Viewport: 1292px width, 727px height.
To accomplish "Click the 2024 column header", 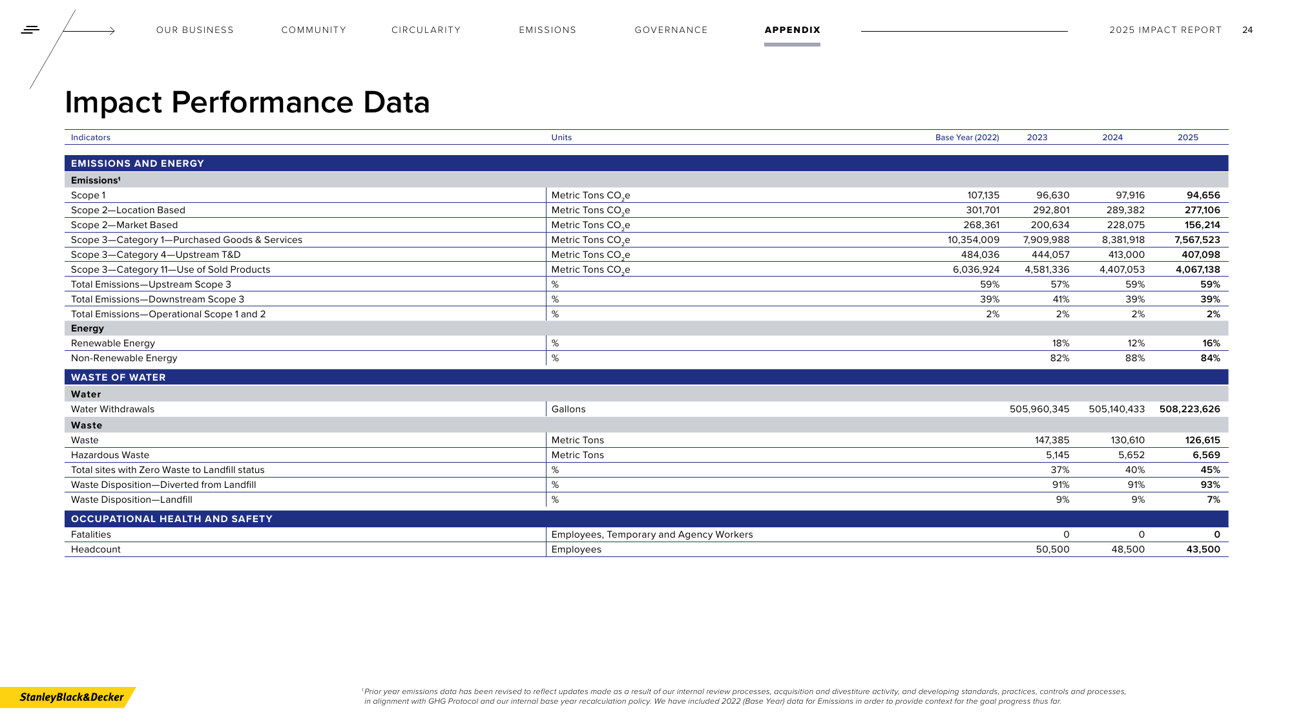I will (1112, 138).
